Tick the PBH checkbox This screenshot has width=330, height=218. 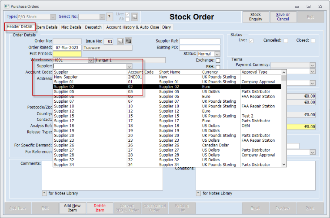[x=218, y=67]
